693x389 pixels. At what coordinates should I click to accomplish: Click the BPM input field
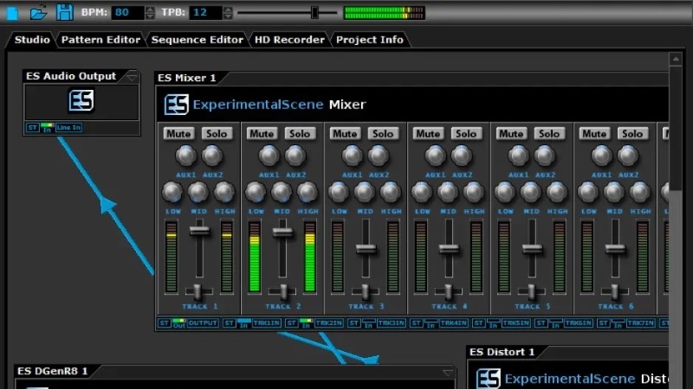pyautogui.click(x=127, y=12)
